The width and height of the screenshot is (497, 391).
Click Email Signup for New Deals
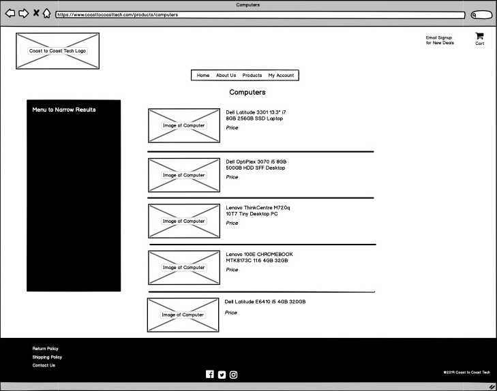tap(440, 40)
